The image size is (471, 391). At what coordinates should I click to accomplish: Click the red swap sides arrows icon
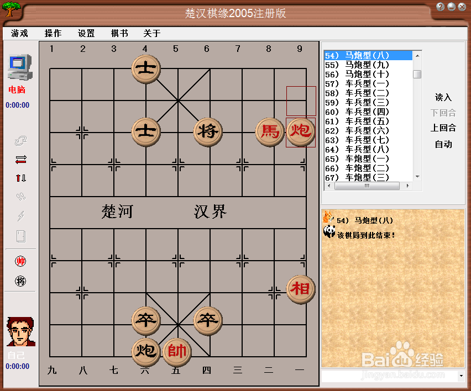click(x=20, y=160)
